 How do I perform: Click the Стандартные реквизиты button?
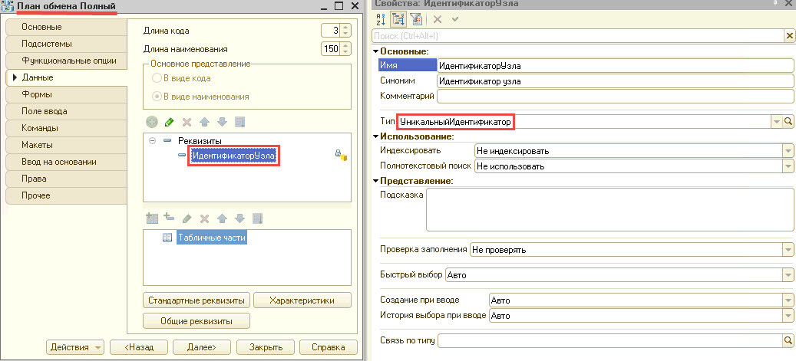click(197, 300)
